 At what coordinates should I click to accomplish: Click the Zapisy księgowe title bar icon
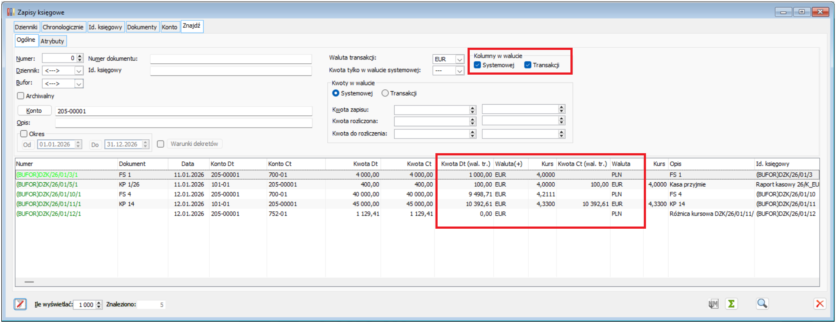pos(10,12)
